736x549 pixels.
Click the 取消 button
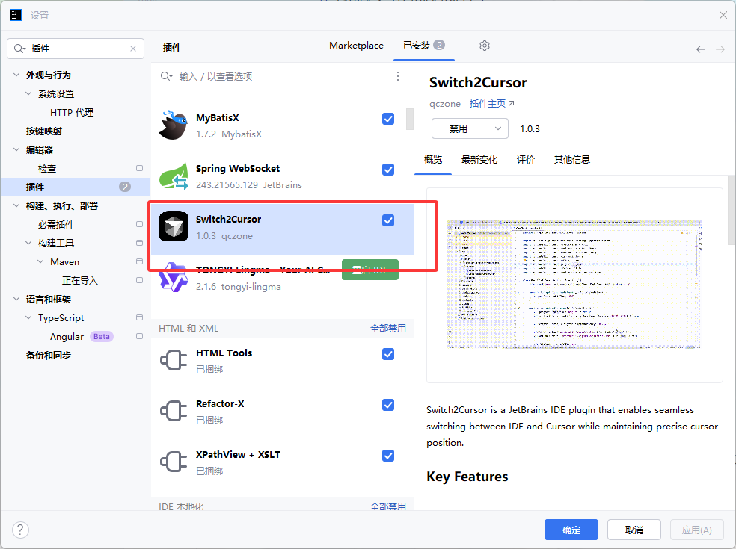(x=634, y=530)
